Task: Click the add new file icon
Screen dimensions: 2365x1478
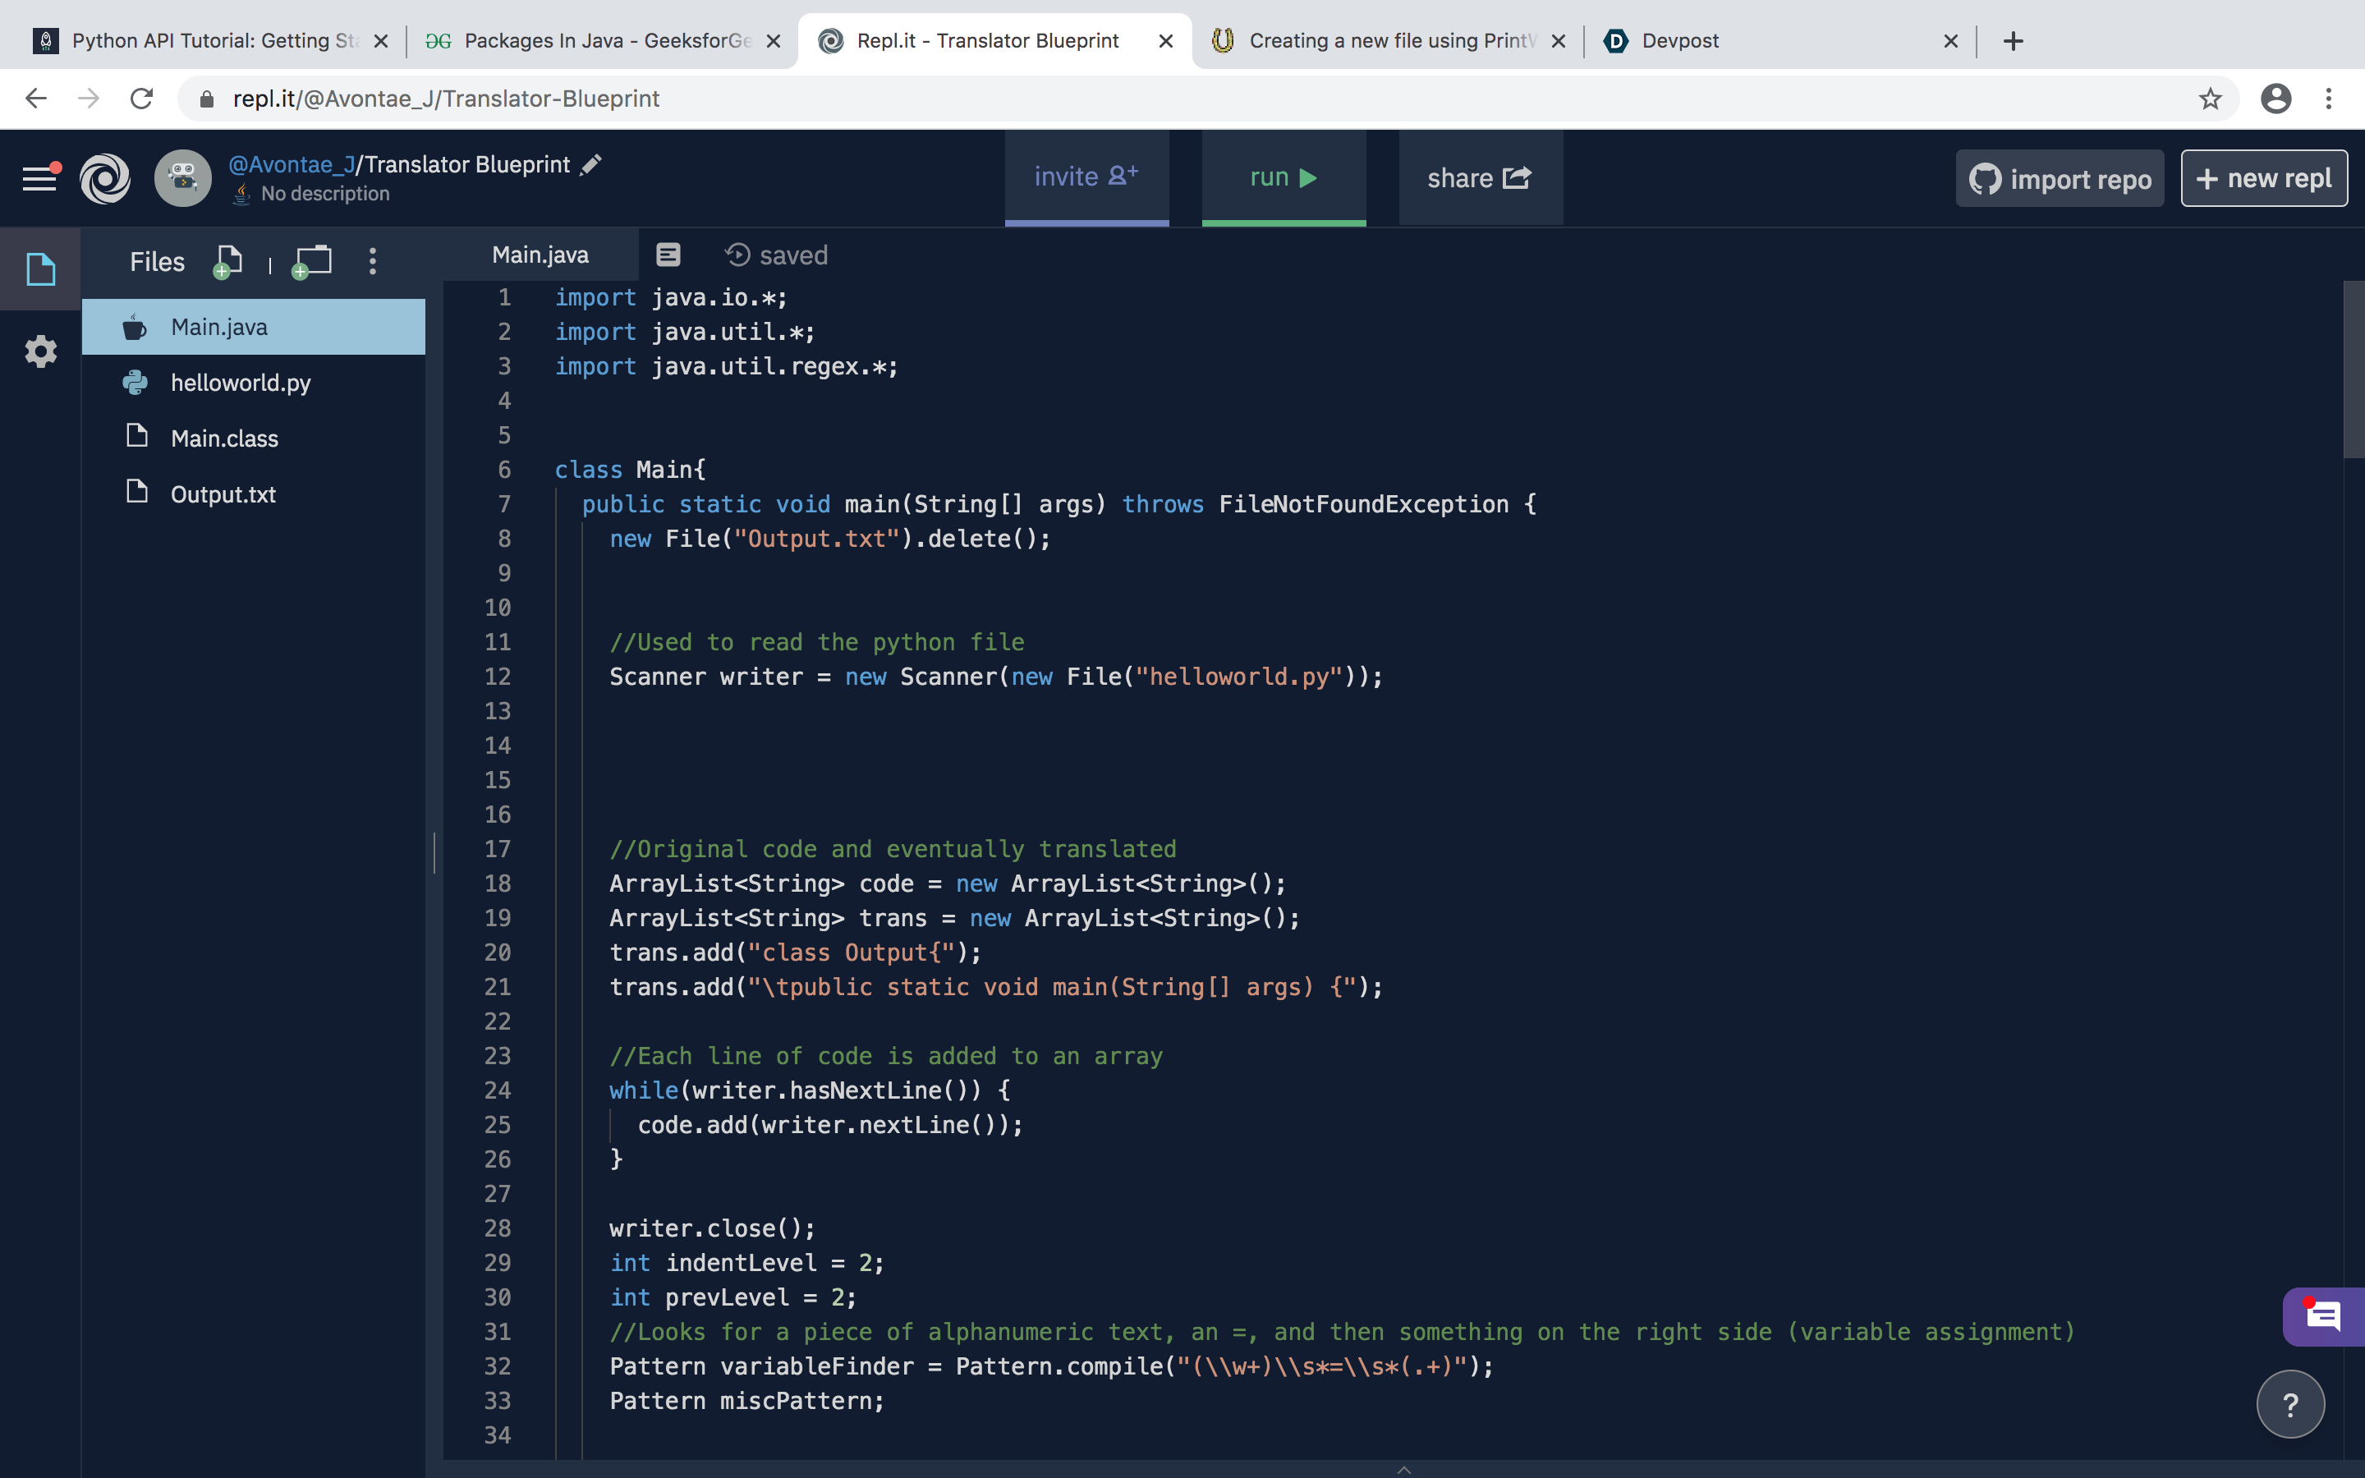Action: point(227,261)
